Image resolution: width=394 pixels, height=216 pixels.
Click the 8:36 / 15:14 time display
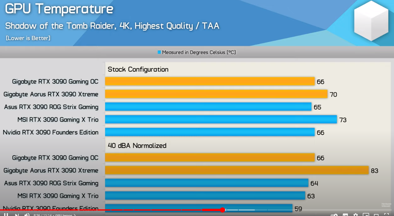point(42,215)
